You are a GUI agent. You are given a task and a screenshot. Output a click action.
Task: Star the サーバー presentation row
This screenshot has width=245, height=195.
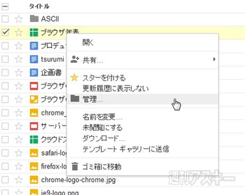coord(19,126)
